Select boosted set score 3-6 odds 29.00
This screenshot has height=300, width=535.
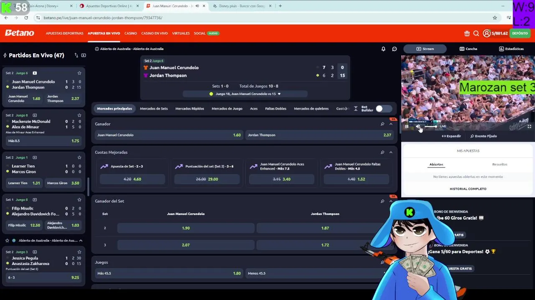click(x=207, y=179)
